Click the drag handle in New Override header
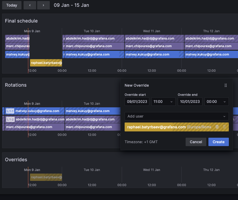Image resolution: width=238 pixels, height=200 pixels. 225,85
